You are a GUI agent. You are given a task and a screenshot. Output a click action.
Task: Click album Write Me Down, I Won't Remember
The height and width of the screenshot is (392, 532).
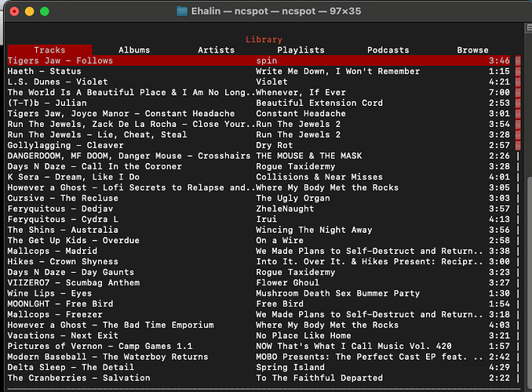click(x=337, y=71)
